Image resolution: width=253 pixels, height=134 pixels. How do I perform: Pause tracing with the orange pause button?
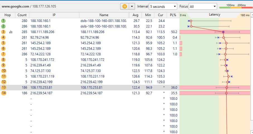[x=125, y=6]
